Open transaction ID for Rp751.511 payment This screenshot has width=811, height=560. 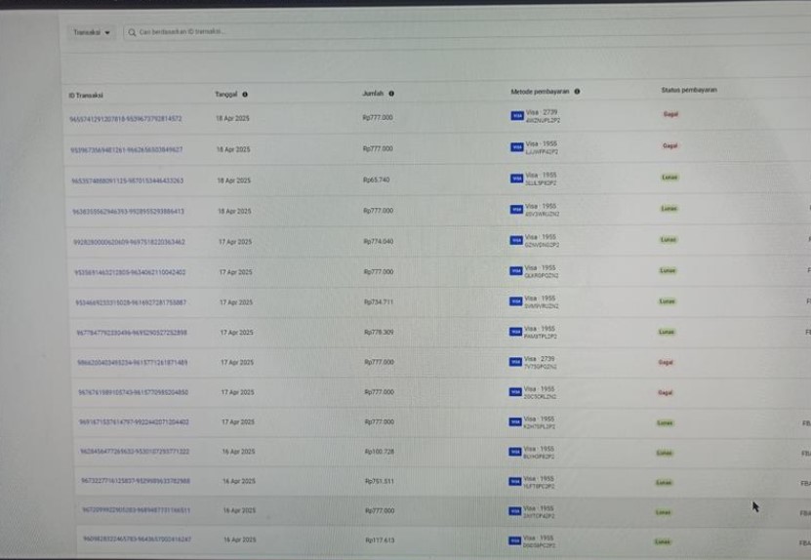pyautogui.click(x=136, y=481)
